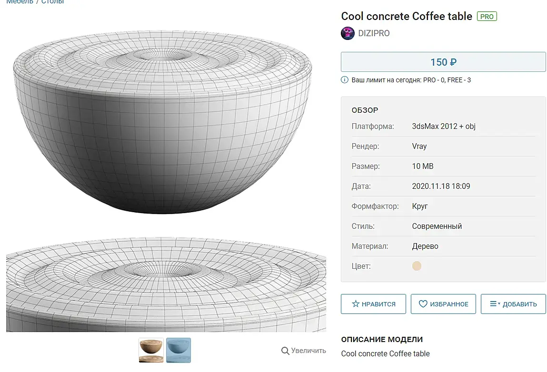Click the Круг form factor value
This screenshot has width=547, height=372.
420,206
